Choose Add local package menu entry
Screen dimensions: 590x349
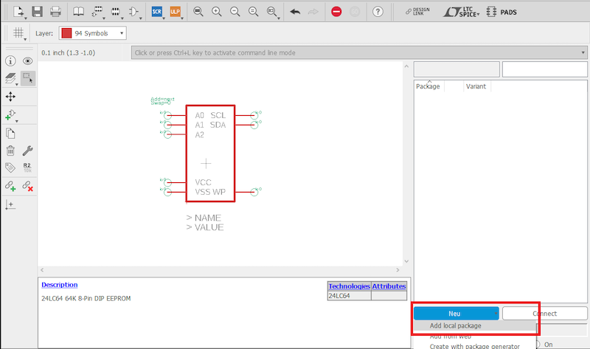[x=475, y=325]
